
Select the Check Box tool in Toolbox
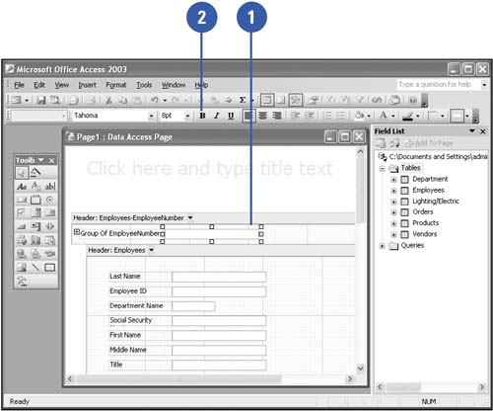tap(22, 213)
